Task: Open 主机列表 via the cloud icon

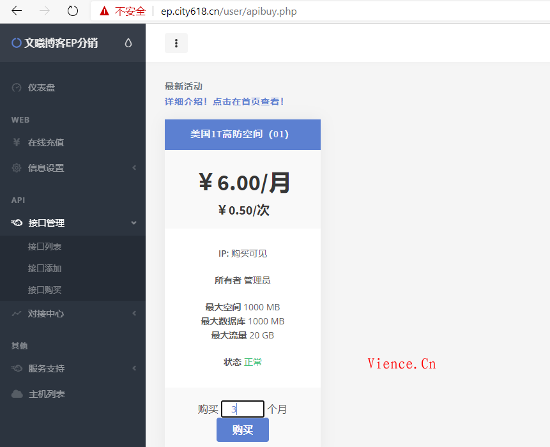Action: (15, 394)
